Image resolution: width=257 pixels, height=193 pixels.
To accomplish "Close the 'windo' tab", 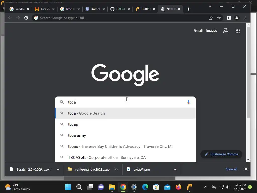I will pos(28,9).
